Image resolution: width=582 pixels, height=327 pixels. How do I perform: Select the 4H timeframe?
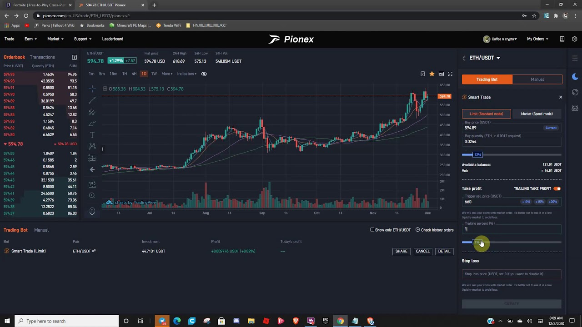(x=134, y=74)
